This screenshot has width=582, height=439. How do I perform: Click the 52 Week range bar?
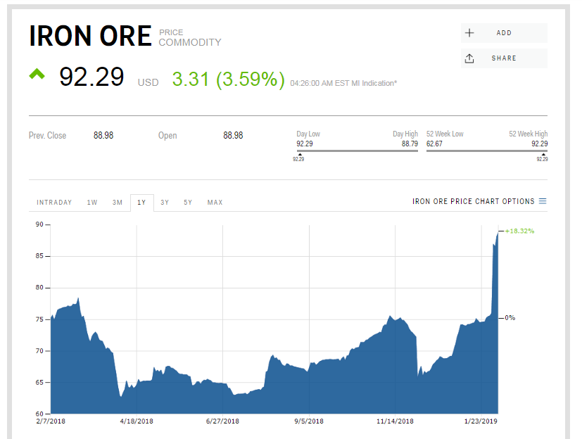(486, 151)
